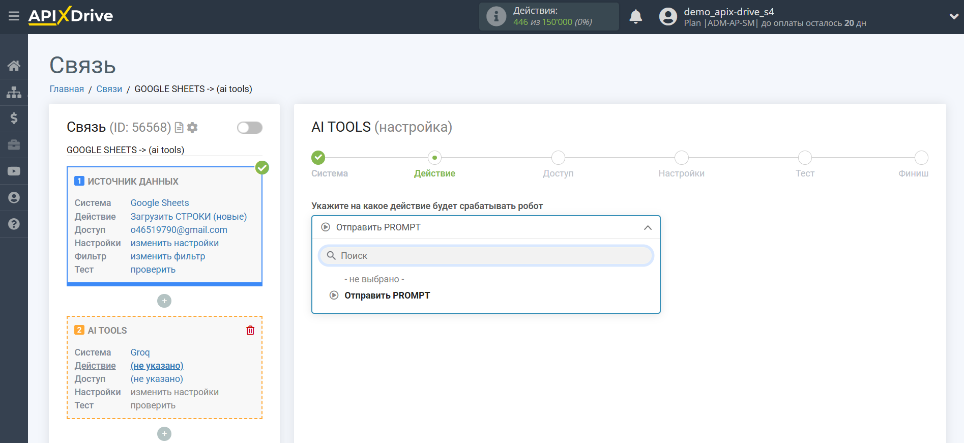Open the help question mark icon
Viewport: 964px width, 443px height.
[x=14, y=224]
